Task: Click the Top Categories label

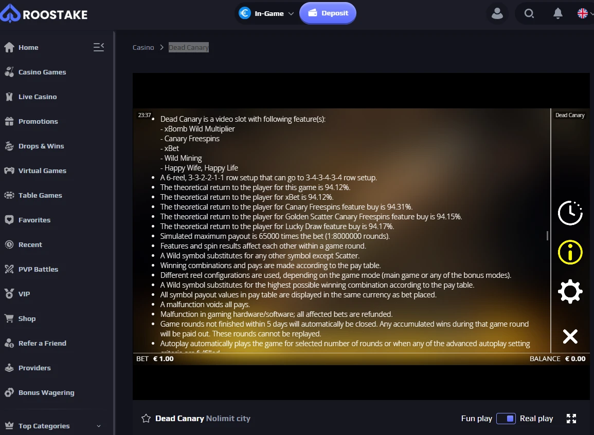Action: [44, 426]
